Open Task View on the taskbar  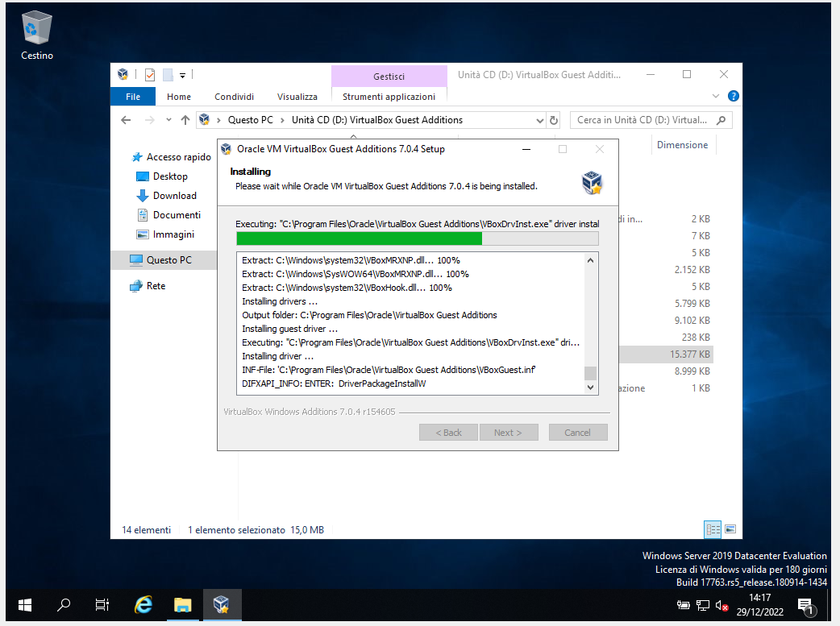102,605
